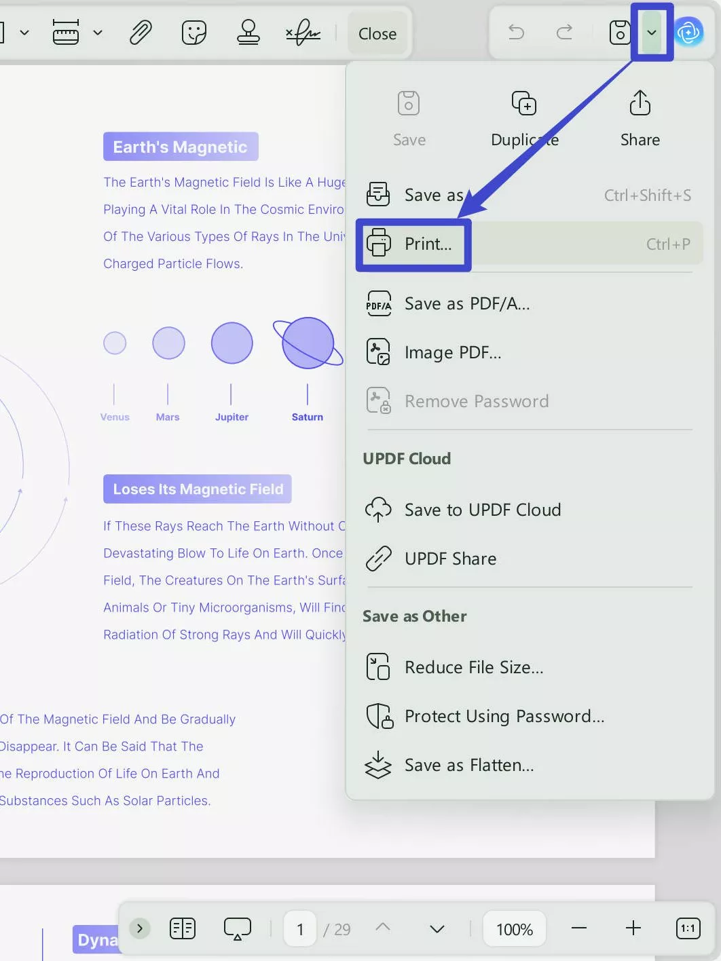Click the Save icon next to redo
Screen dimensions: 721x961
pos(618,33)
